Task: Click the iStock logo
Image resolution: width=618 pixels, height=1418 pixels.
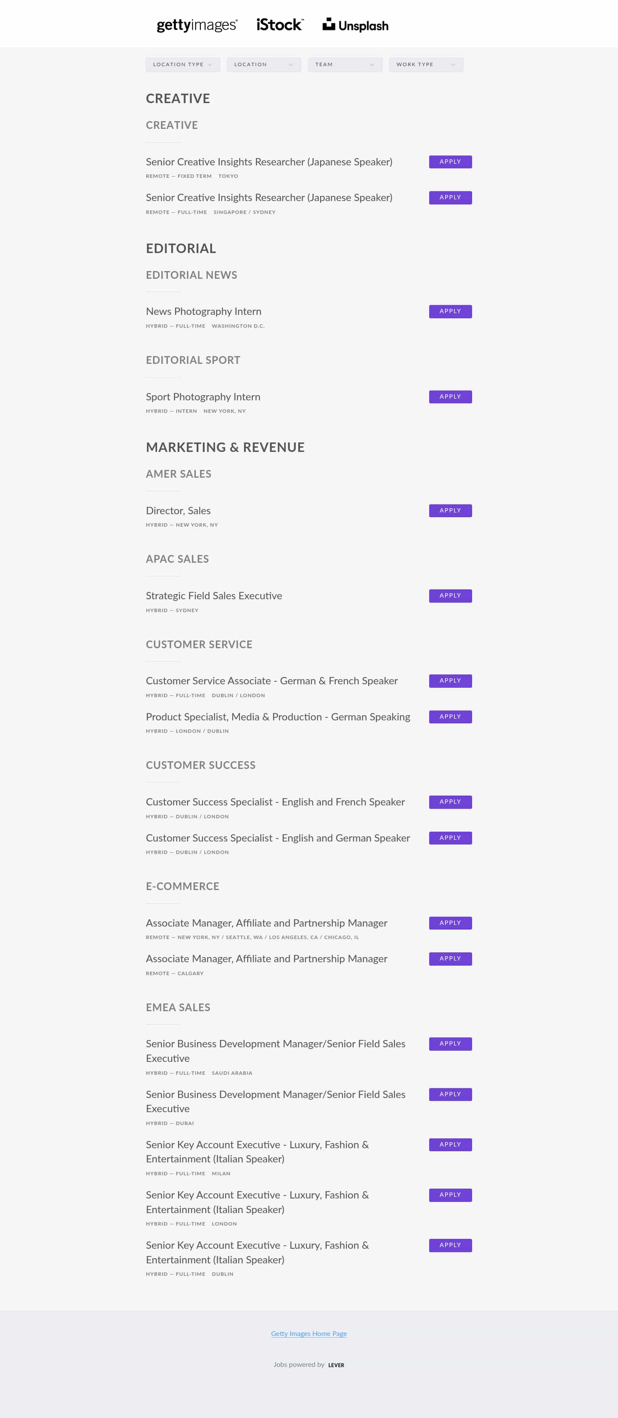Action: coord(279,25)
